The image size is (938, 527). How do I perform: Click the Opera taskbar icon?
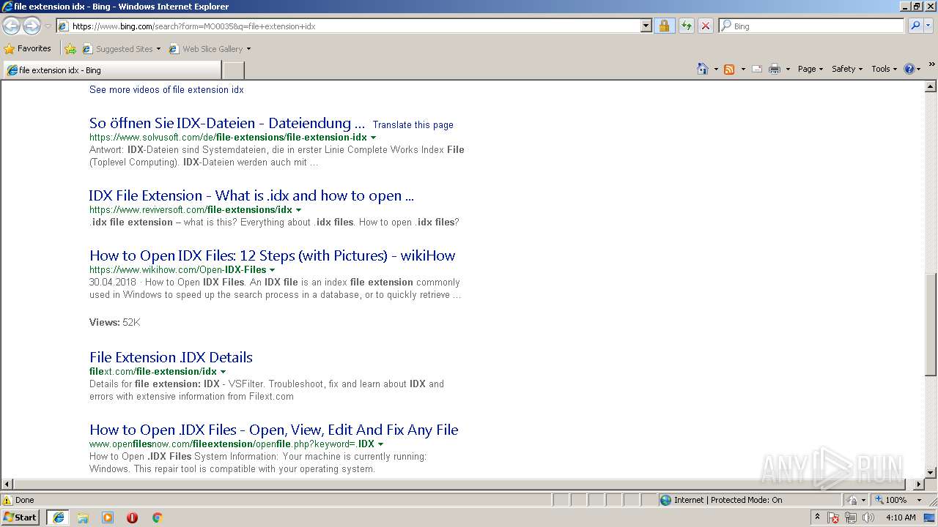[x=132, y=517]
